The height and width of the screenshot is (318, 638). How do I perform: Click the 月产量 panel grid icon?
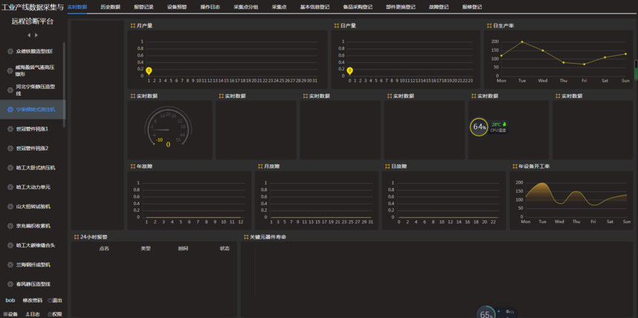132,25
